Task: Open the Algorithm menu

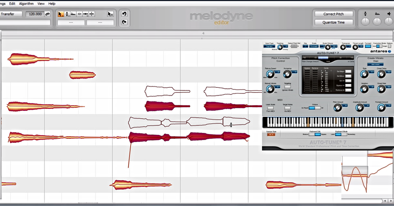Action: pos(26,4)
